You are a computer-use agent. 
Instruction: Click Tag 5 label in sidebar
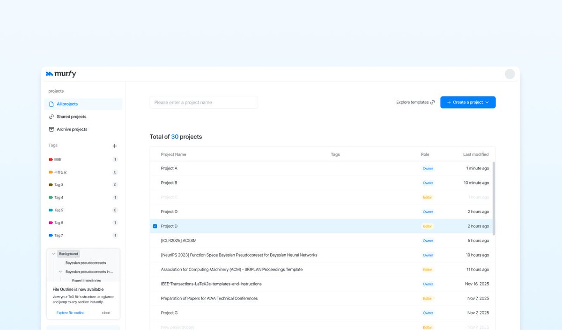click(59, 210)
